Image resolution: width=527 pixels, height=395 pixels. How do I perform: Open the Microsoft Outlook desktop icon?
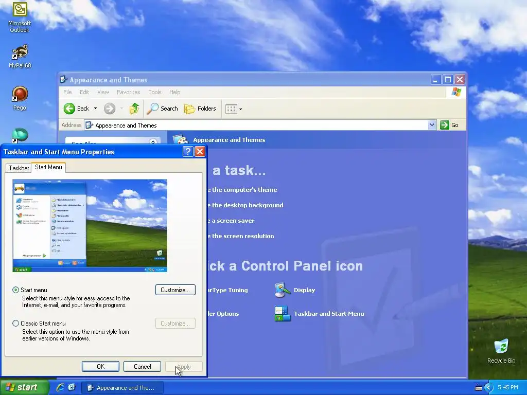coord(20,17)
